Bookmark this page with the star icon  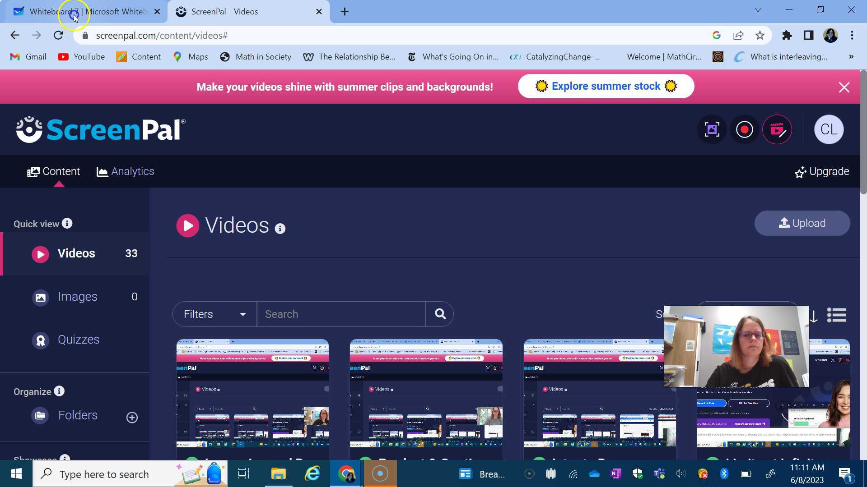pos(760,36)
